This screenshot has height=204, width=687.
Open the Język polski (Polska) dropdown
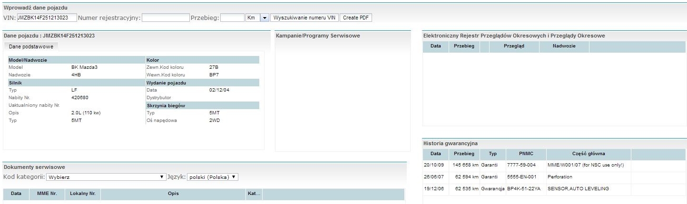(x=212, y=177)
